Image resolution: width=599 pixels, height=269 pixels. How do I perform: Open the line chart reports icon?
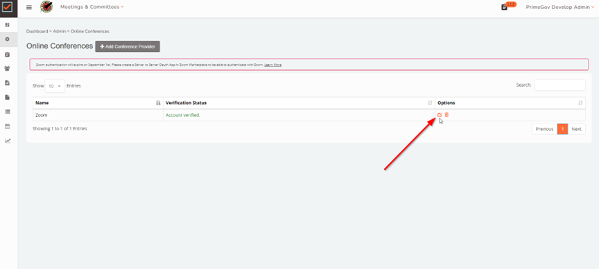pyautogui.click(x=7, y=141)
